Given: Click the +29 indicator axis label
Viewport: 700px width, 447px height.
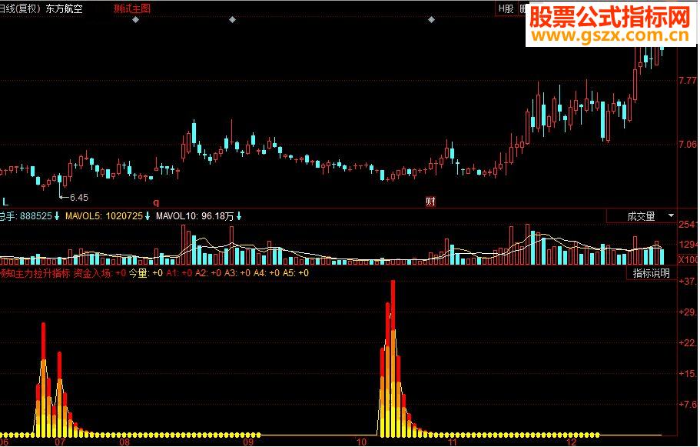Looking at the screenshot, I should 688,312.
